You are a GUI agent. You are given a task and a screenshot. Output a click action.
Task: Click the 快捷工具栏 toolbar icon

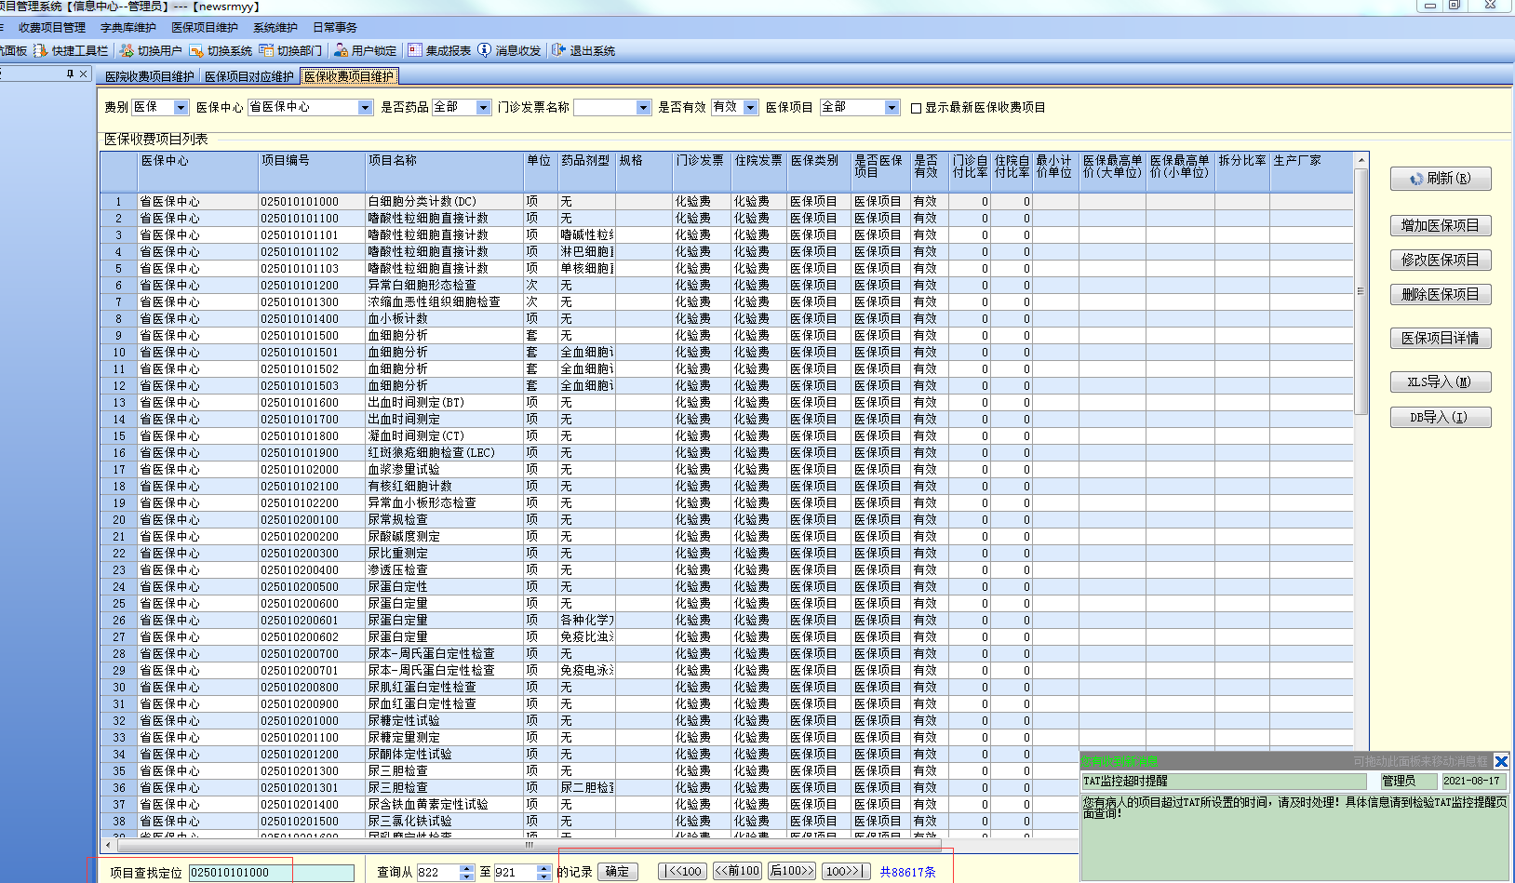point(40,50)
